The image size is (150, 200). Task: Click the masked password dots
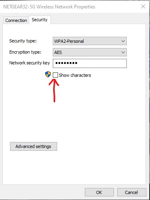(x=66, y=63)
